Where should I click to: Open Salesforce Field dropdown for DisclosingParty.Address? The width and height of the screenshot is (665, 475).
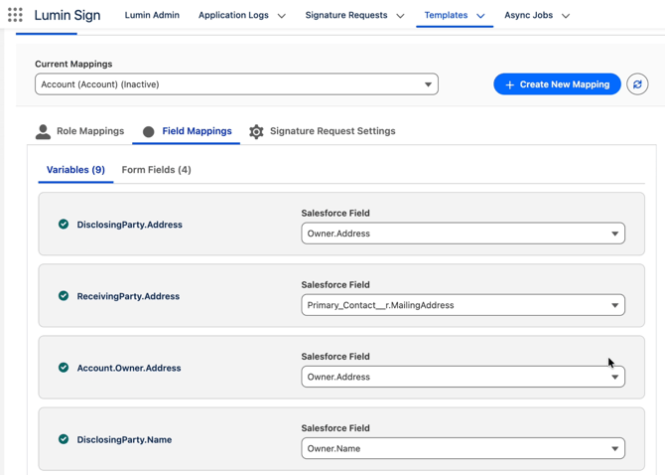pos(463,234)
